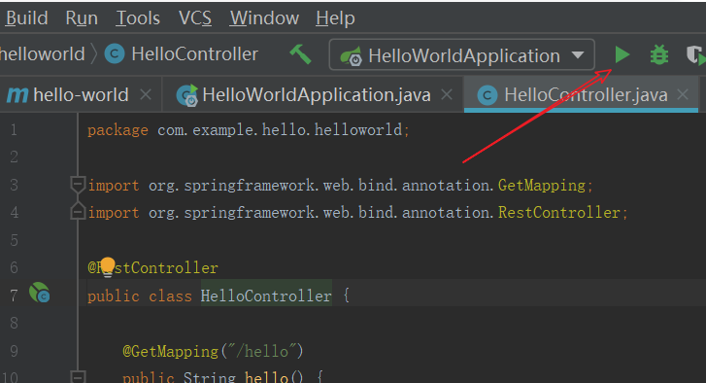
Task: Click line number 1 in the gutter
Action: pos(14,129)
